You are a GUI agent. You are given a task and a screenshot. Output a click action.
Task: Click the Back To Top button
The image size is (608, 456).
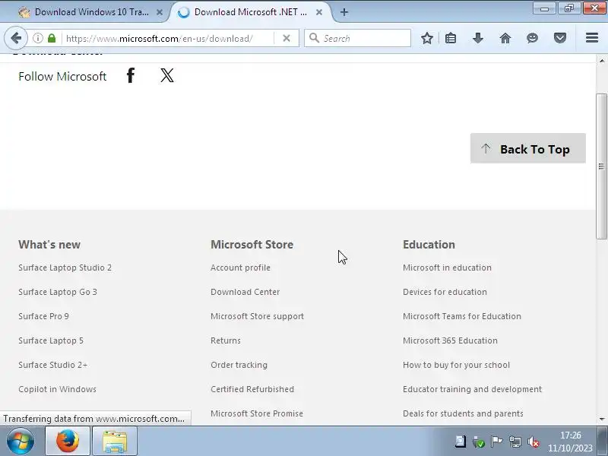[x=527, y=149]
